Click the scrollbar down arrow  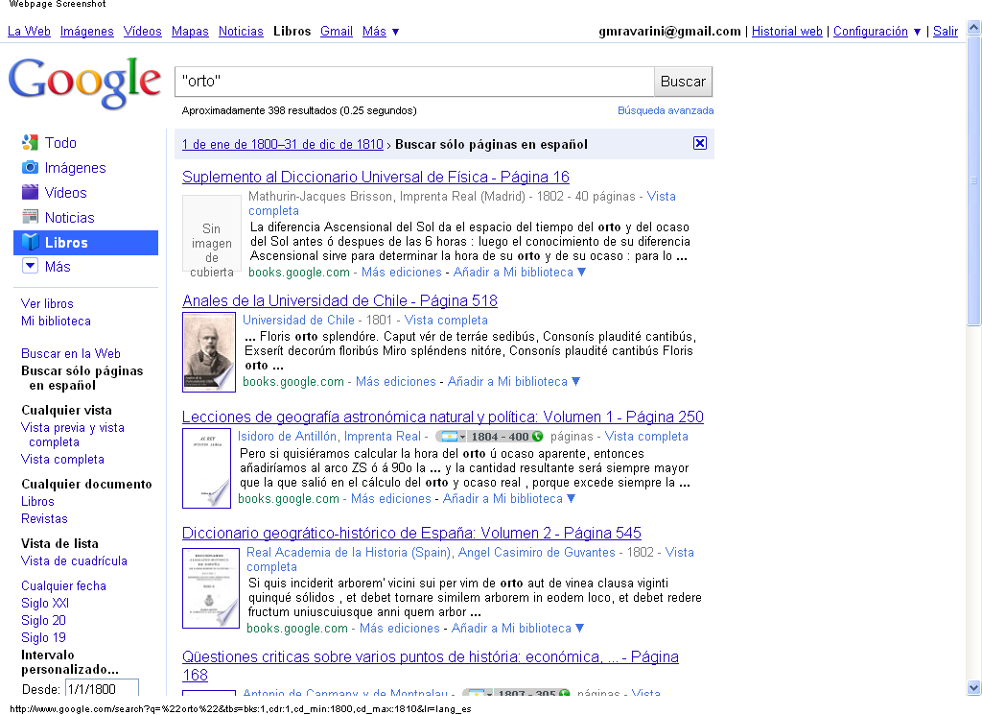click(973, 687)
